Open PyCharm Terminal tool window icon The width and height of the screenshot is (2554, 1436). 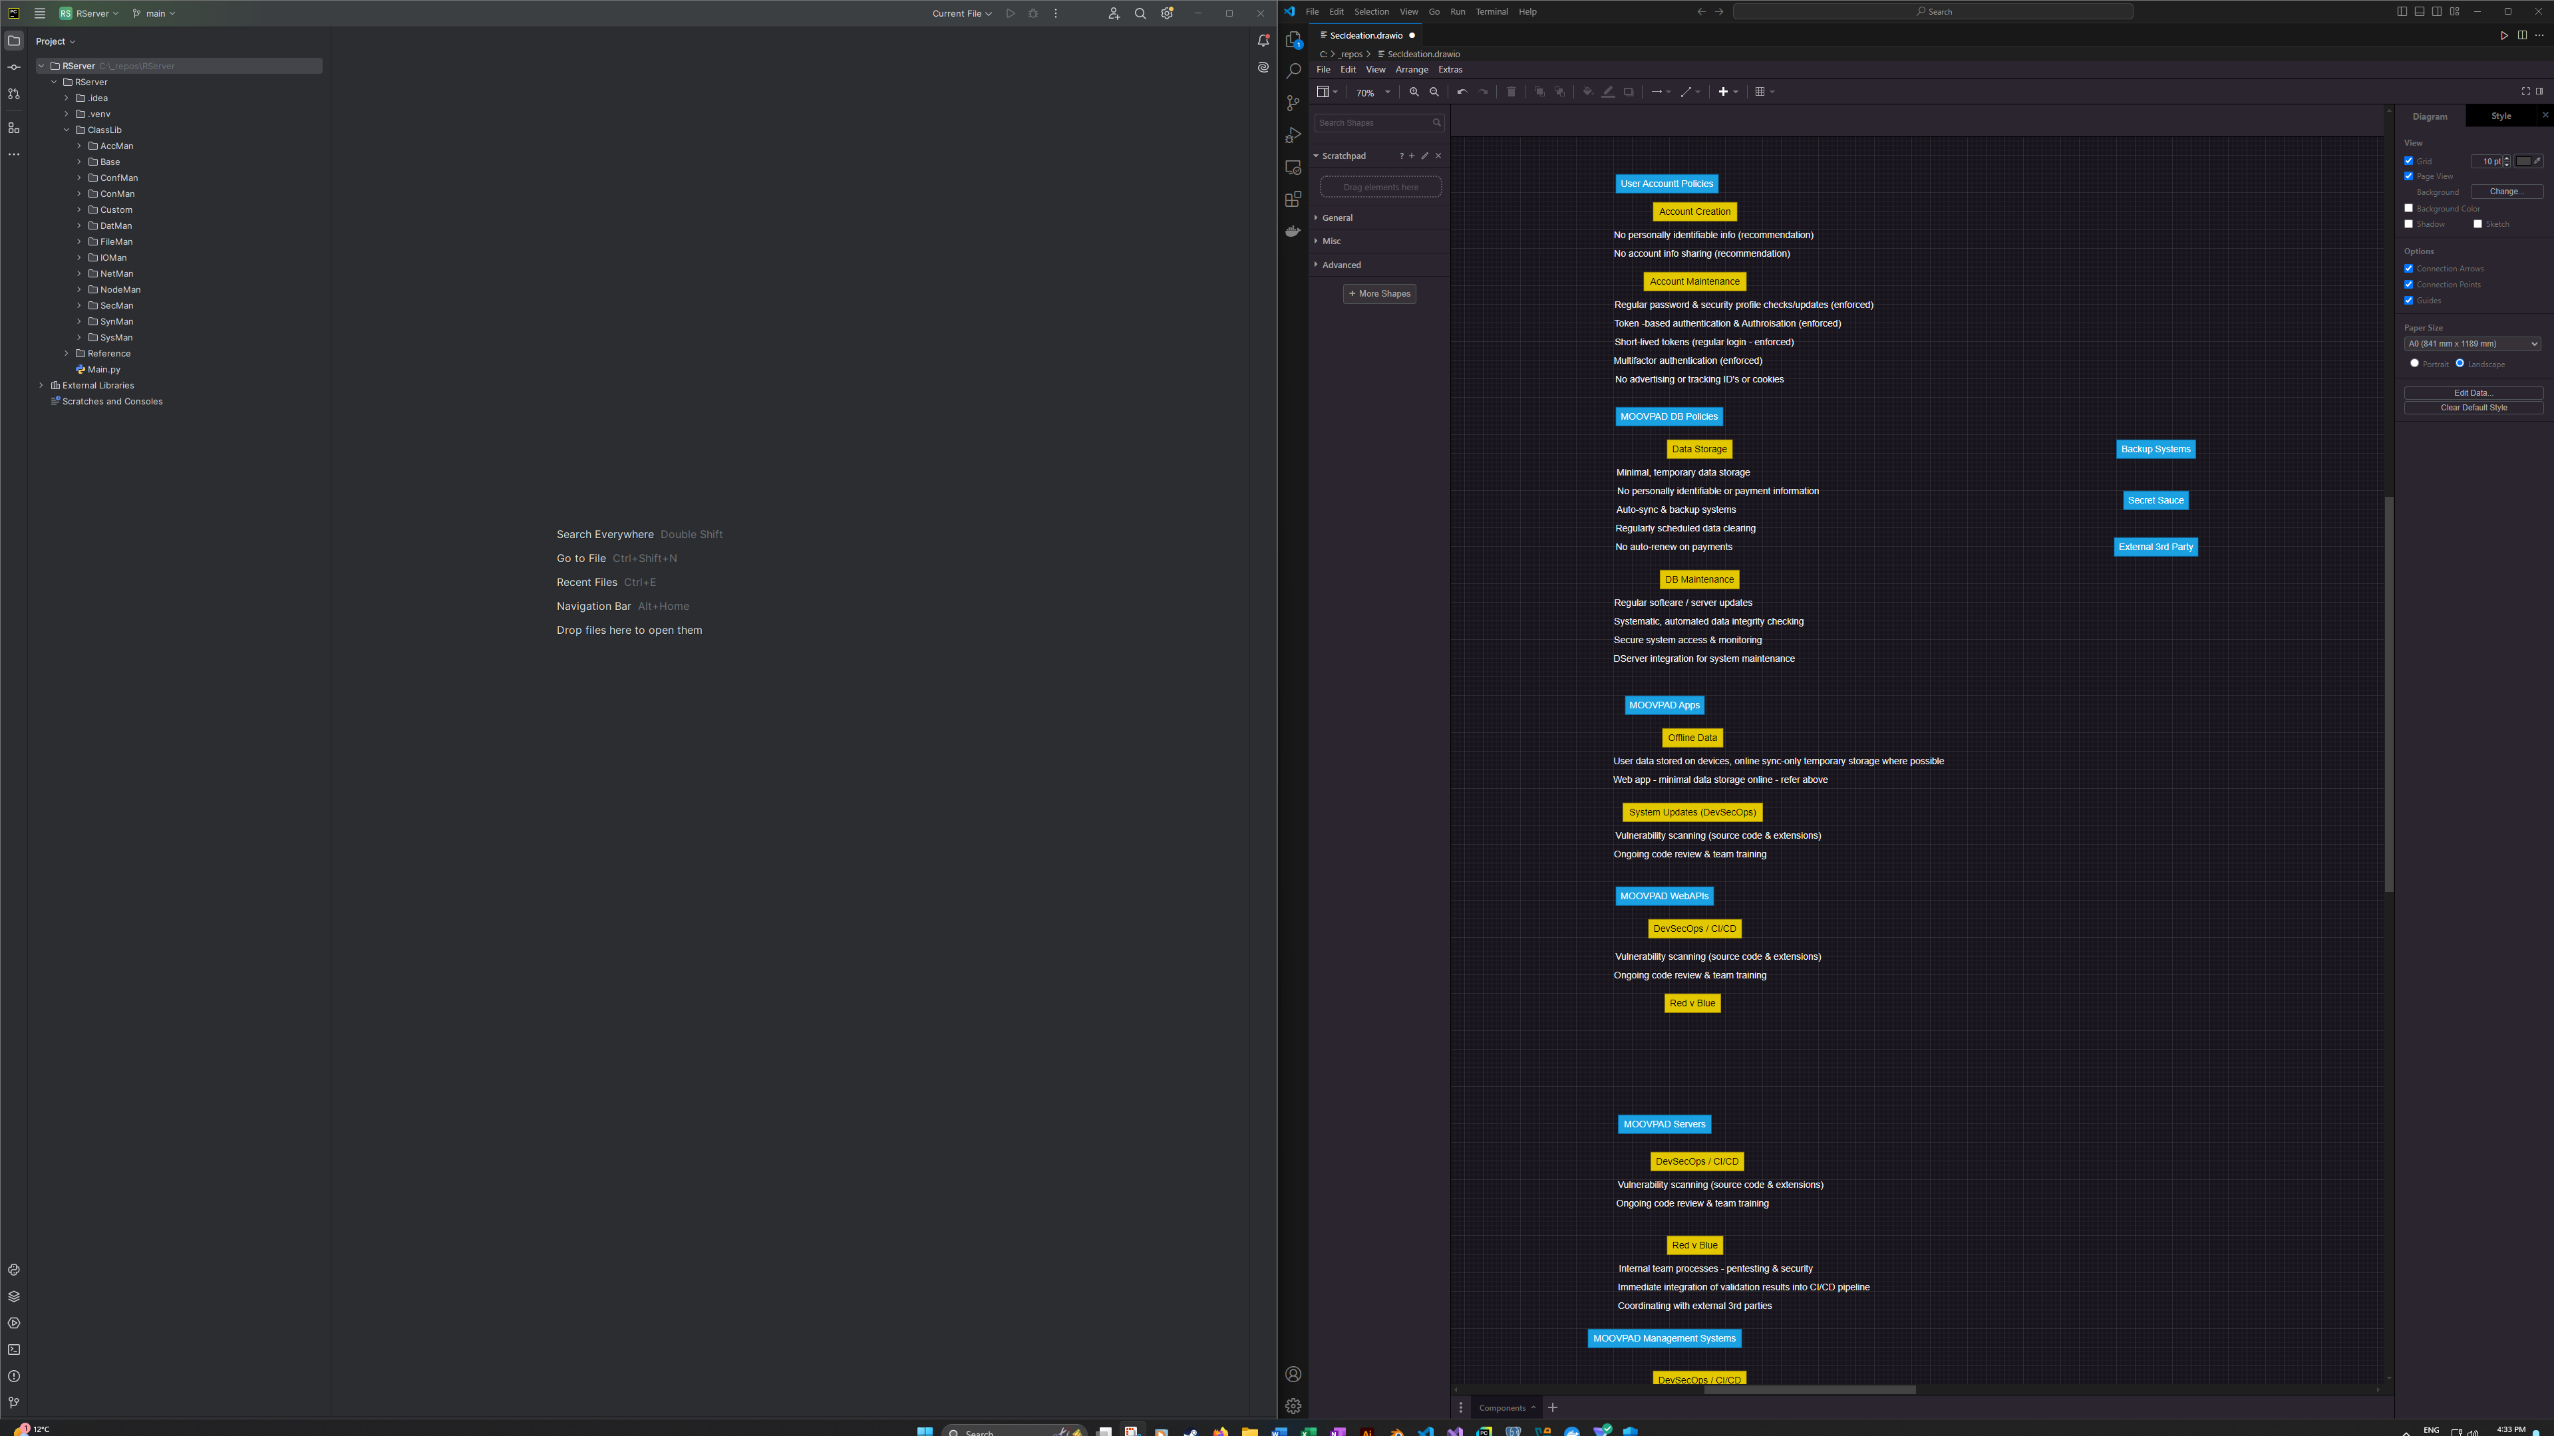click(x=14, y=1350)
